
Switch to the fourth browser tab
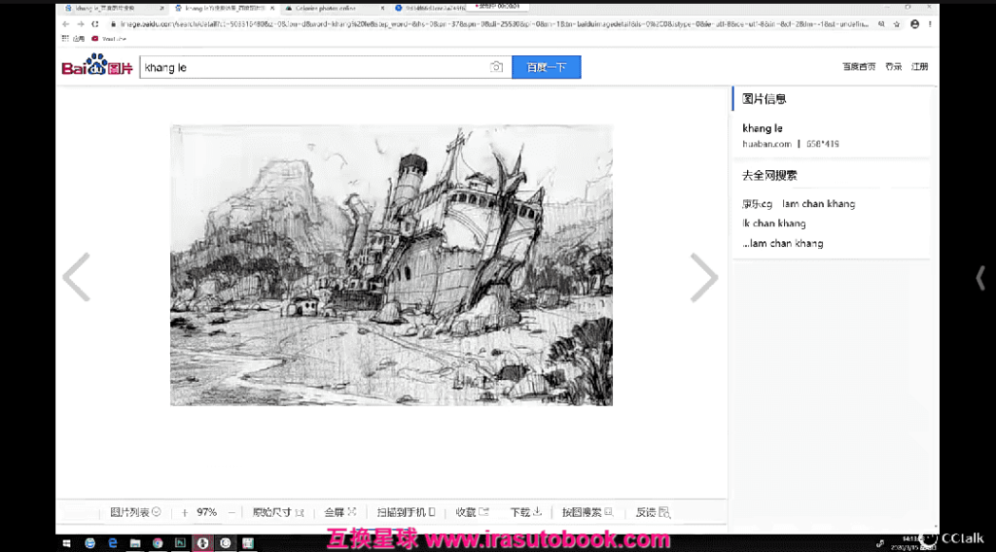point(432,8)
